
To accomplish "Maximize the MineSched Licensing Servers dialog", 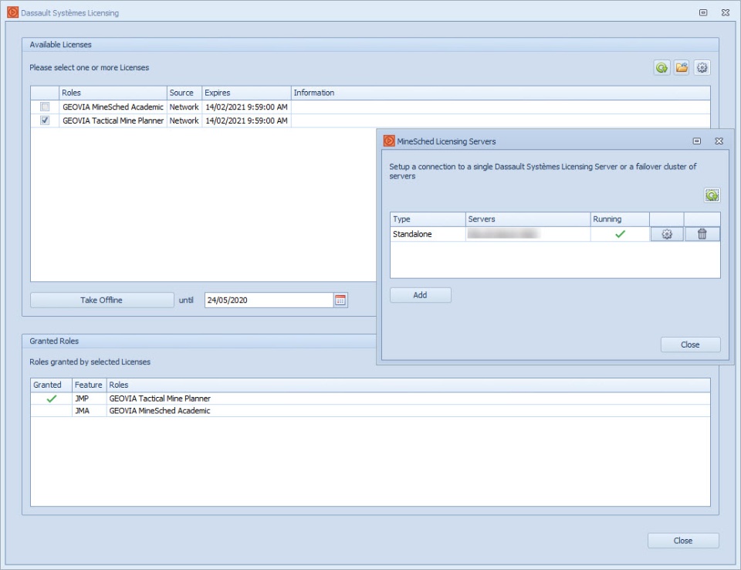I will (697, 141).
